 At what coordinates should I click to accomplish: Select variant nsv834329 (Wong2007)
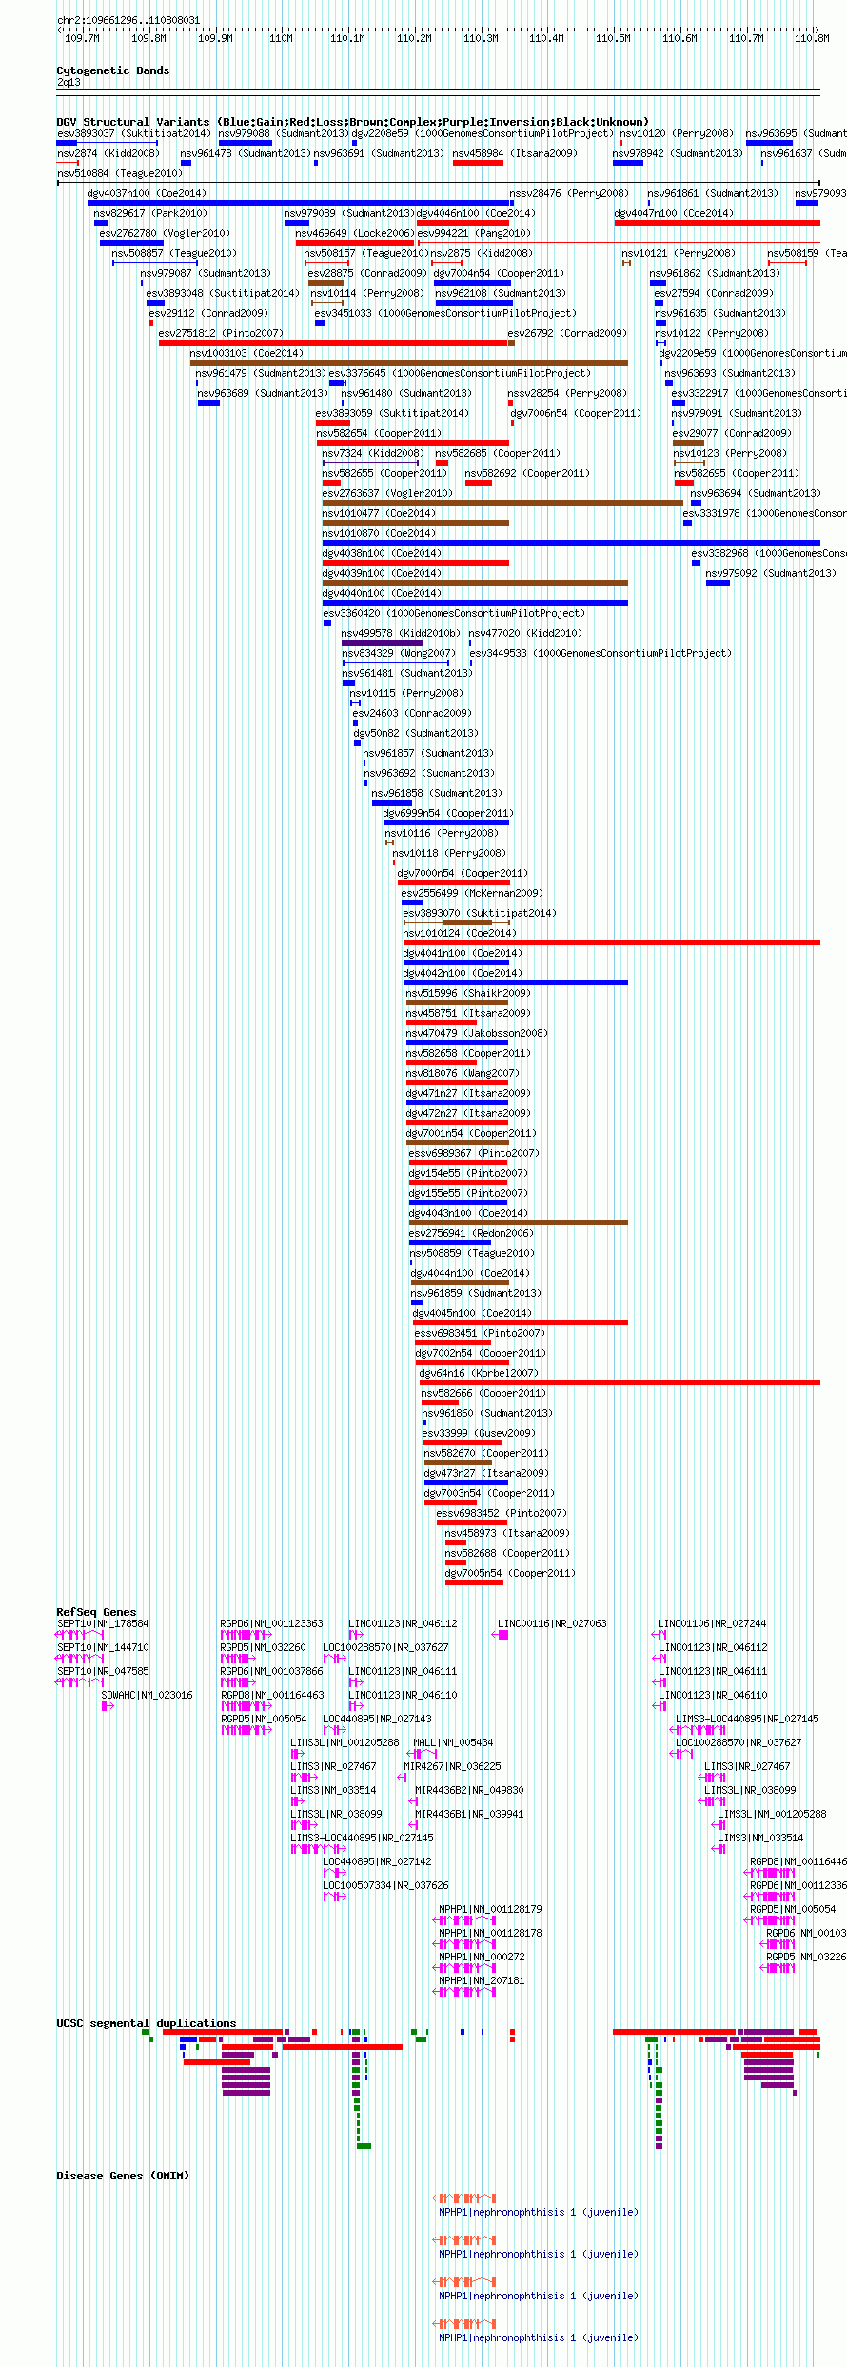point(399,653)
